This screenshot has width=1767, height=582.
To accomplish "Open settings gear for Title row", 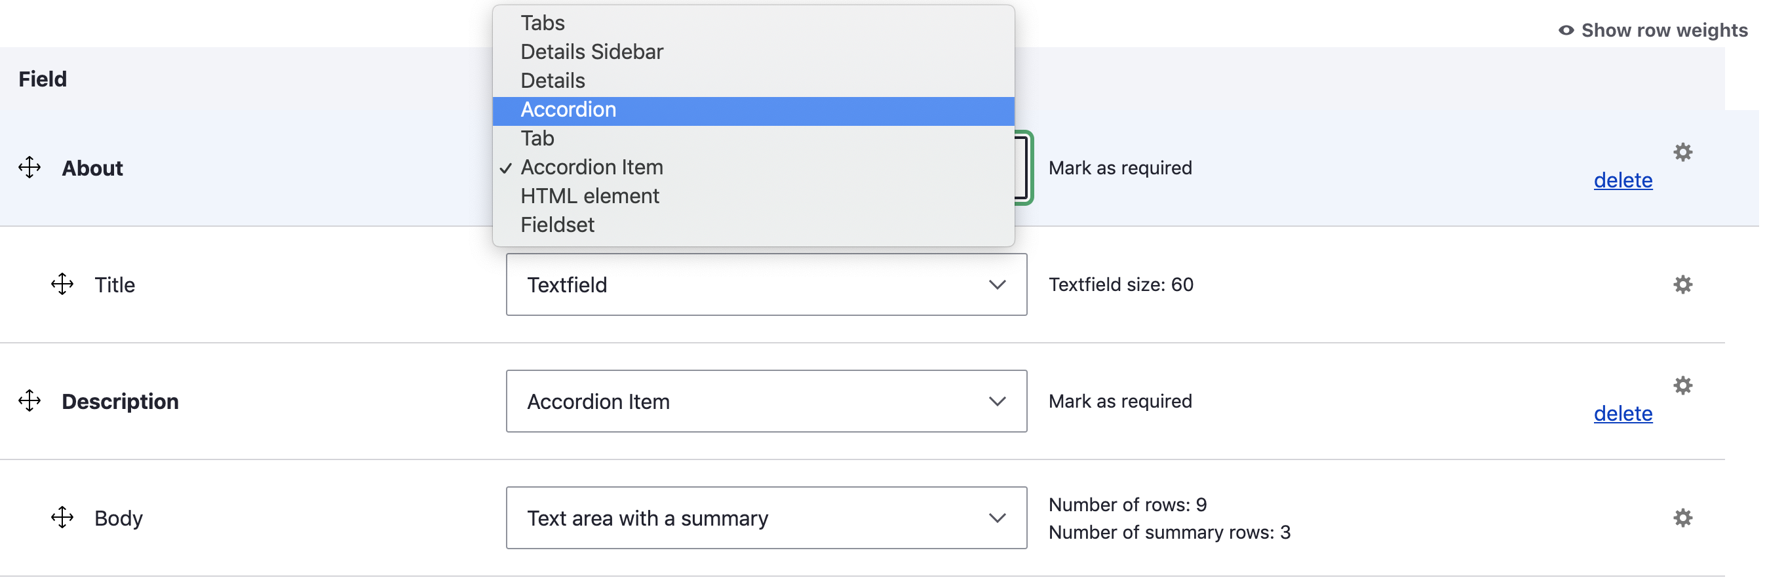I will point(1682,284).
